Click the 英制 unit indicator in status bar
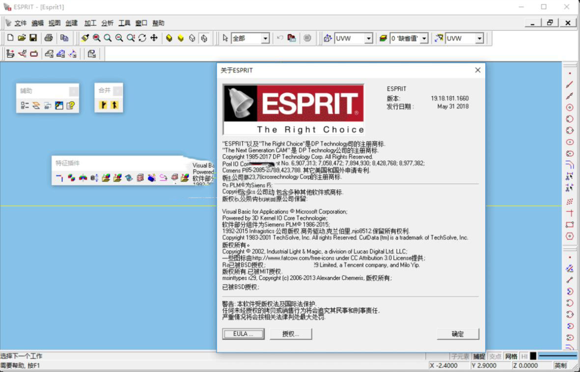 pos(560,366)
